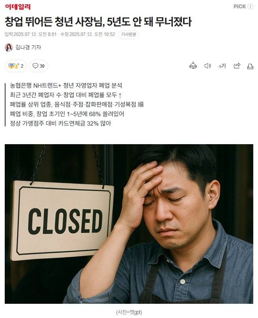The image size is (258, 318).
Task: Open the AI summary robot icon
Action: tap(193, 66)
